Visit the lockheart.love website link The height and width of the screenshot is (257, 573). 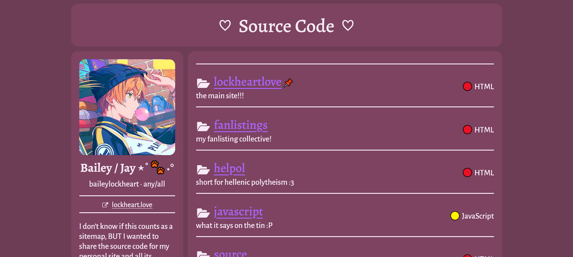[x=132, y=205]
